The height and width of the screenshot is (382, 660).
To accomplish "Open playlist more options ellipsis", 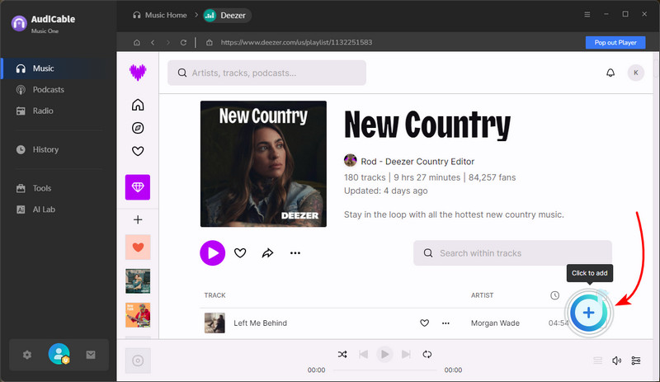I will [295, 253].
